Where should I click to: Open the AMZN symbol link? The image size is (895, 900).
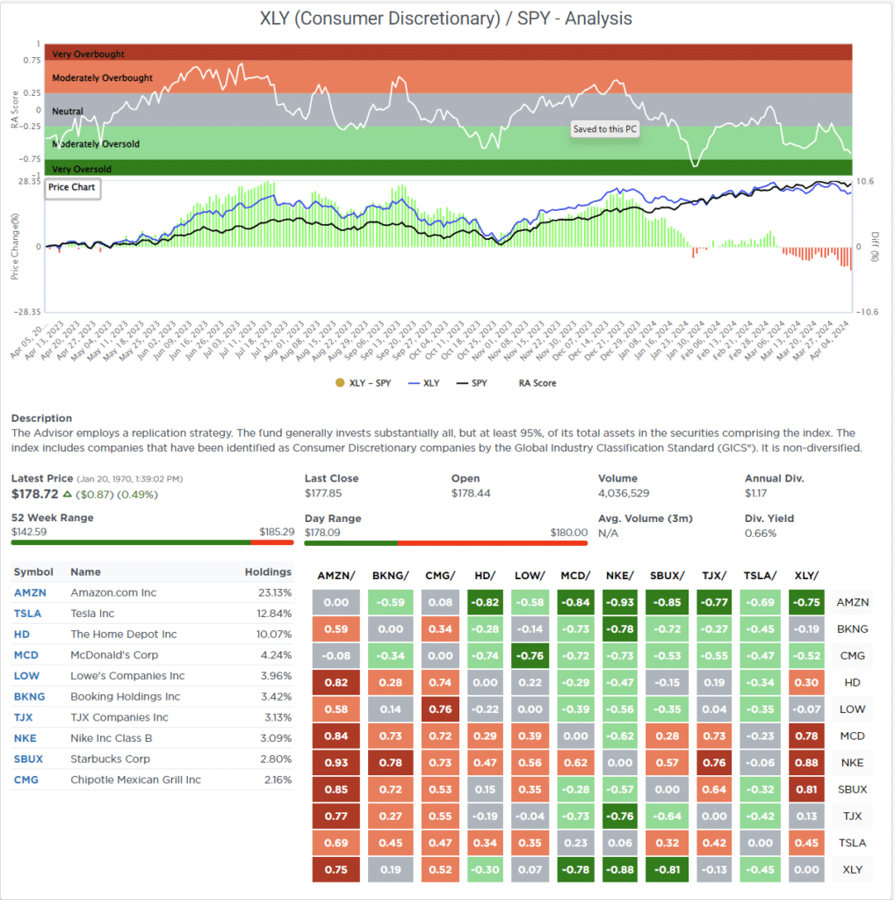pyautogui.click(x=30, y=592)
